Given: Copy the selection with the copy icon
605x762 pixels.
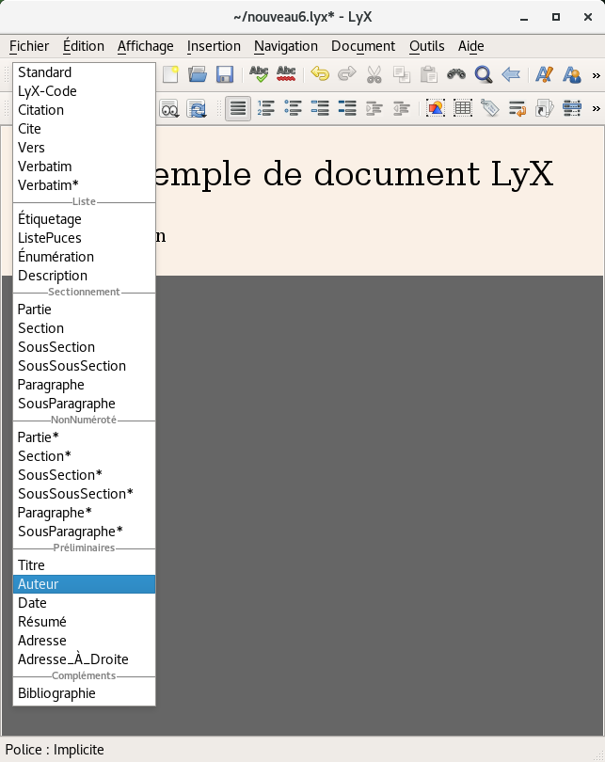Looking at the screenshot, I should pos(402,74).
